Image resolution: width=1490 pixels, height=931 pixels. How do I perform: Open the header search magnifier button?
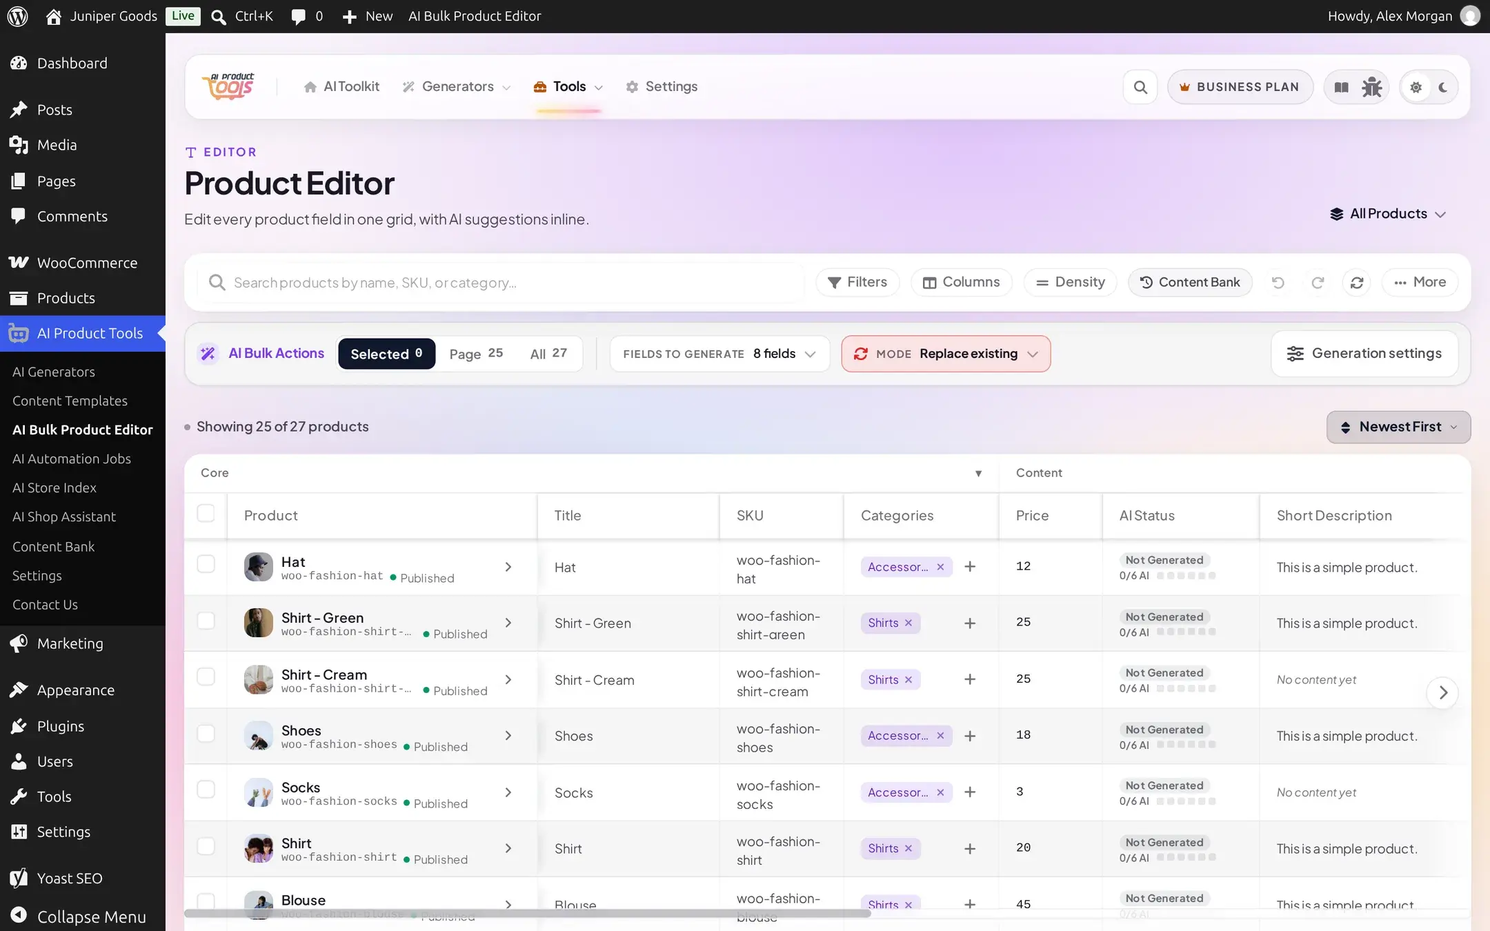tap(1140, 87)
